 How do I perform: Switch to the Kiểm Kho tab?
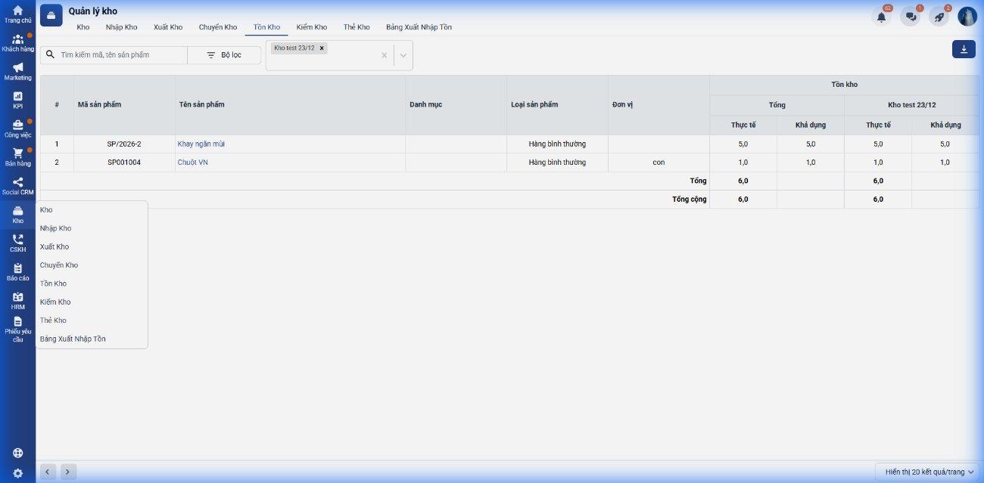click(x=311, y=27)
